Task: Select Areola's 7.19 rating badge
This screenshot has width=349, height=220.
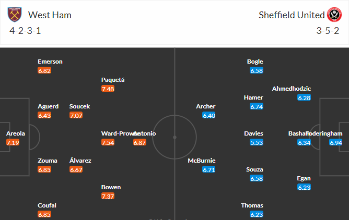Action: coord(13,142)
